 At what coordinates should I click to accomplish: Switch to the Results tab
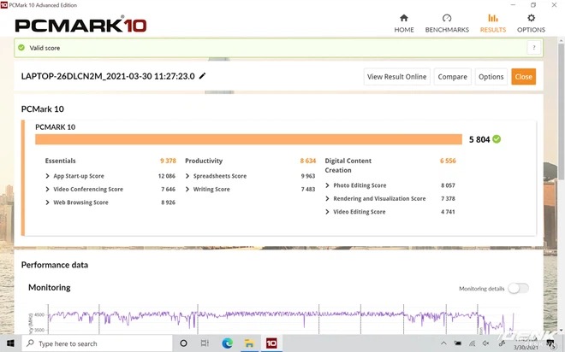coord(492,22)
